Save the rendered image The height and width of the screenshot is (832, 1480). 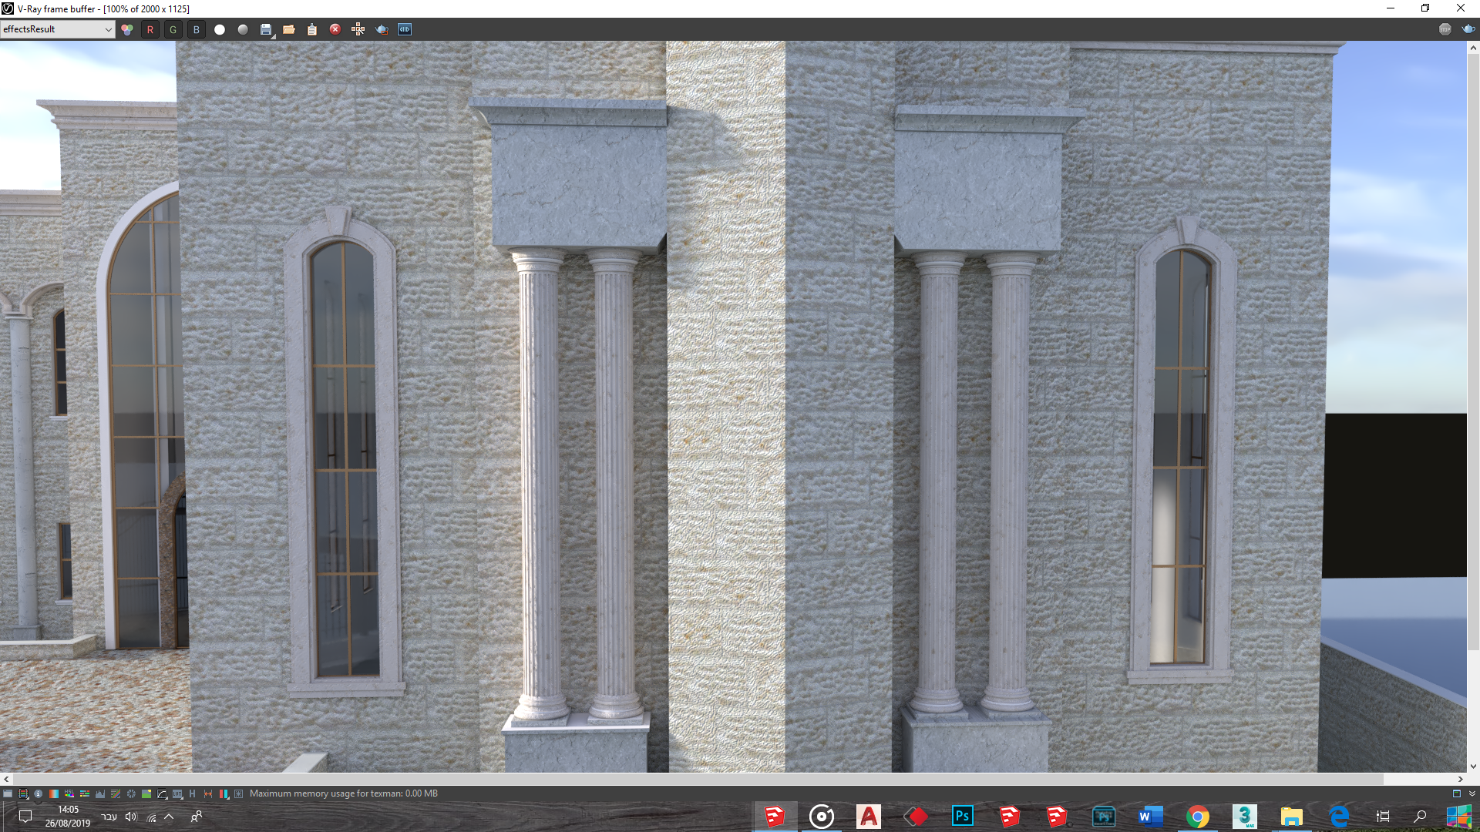[x=266, y=29]
